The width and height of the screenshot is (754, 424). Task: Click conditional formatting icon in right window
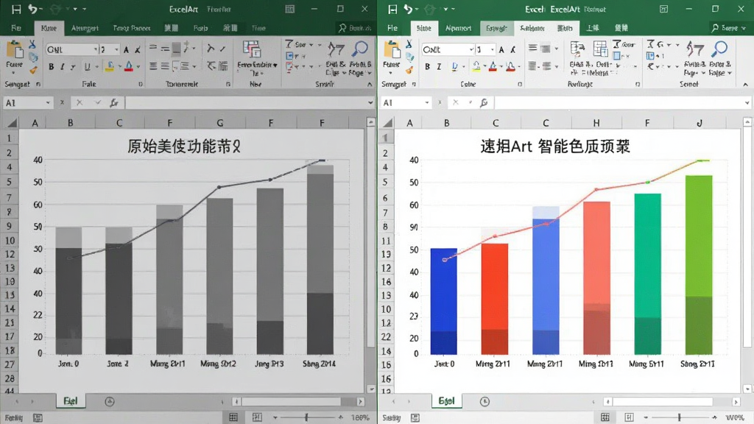577,49
